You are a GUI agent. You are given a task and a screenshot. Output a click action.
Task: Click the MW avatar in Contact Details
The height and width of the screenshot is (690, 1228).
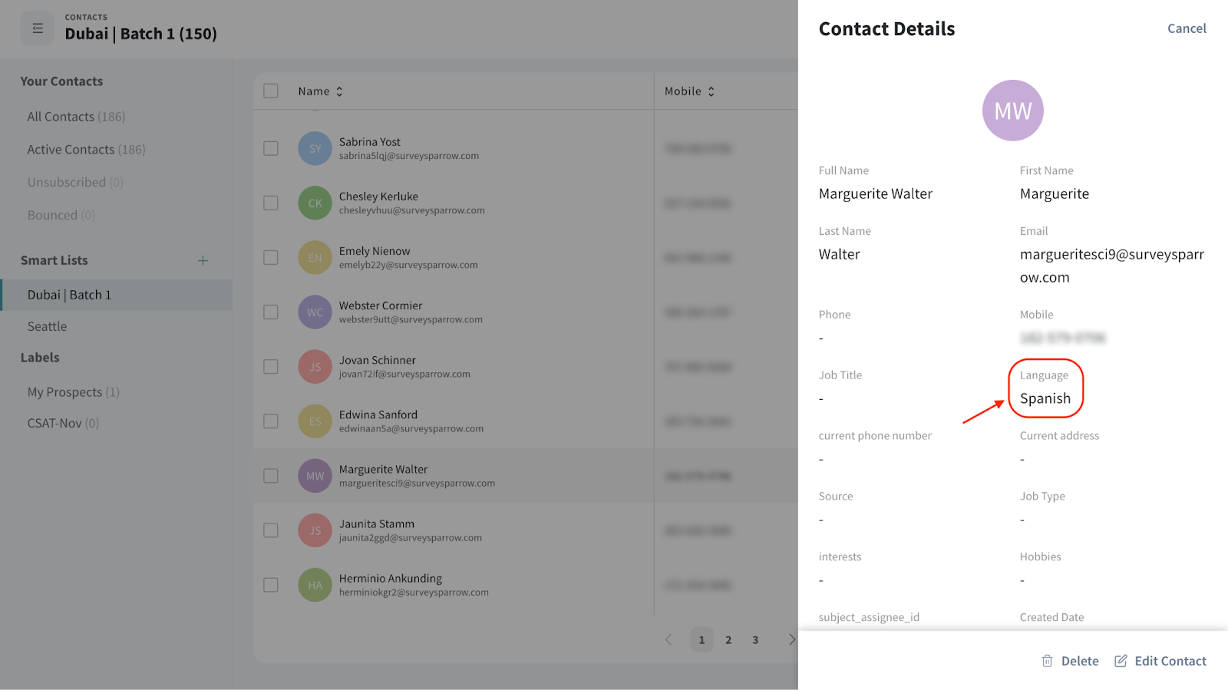click(1012, 111)
